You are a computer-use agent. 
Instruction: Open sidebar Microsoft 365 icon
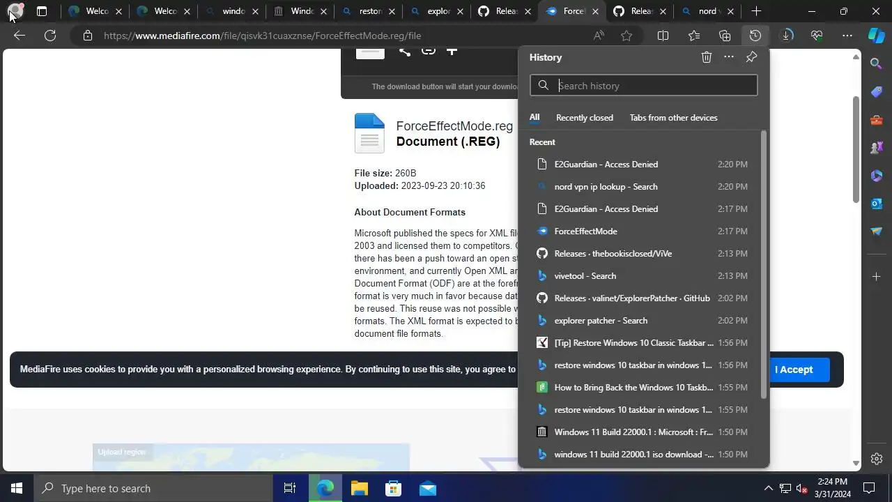877,176
